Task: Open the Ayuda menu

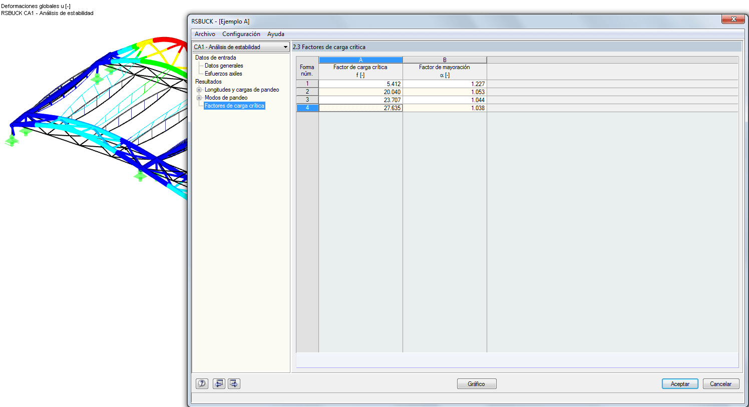Action: 275,34
